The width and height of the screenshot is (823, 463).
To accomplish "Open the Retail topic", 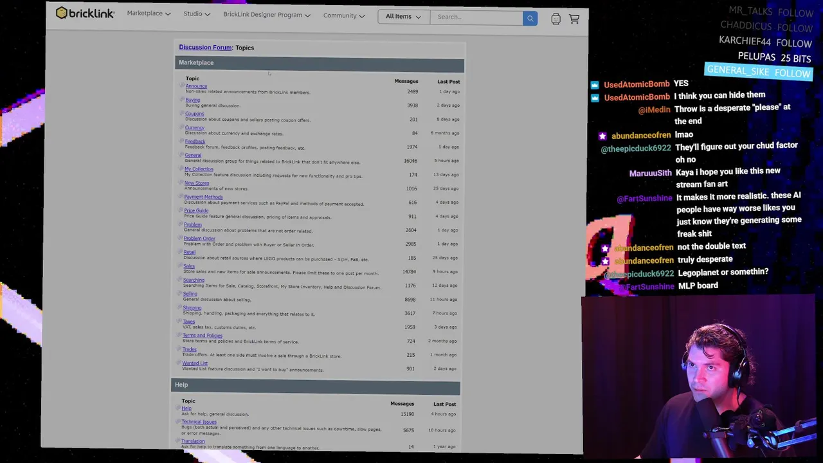I will click(x=189, y=252).
